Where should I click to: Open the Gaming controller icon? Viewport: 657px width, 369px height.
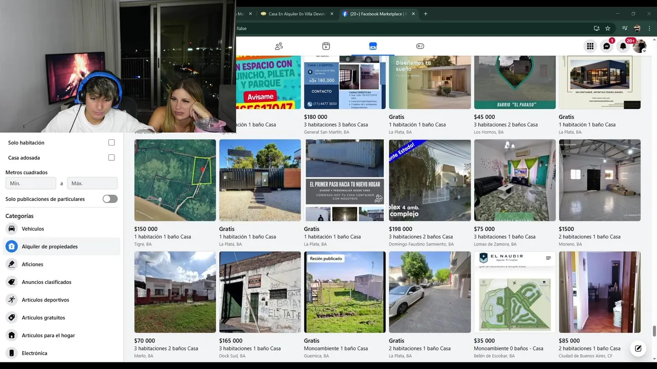point(420,46)
